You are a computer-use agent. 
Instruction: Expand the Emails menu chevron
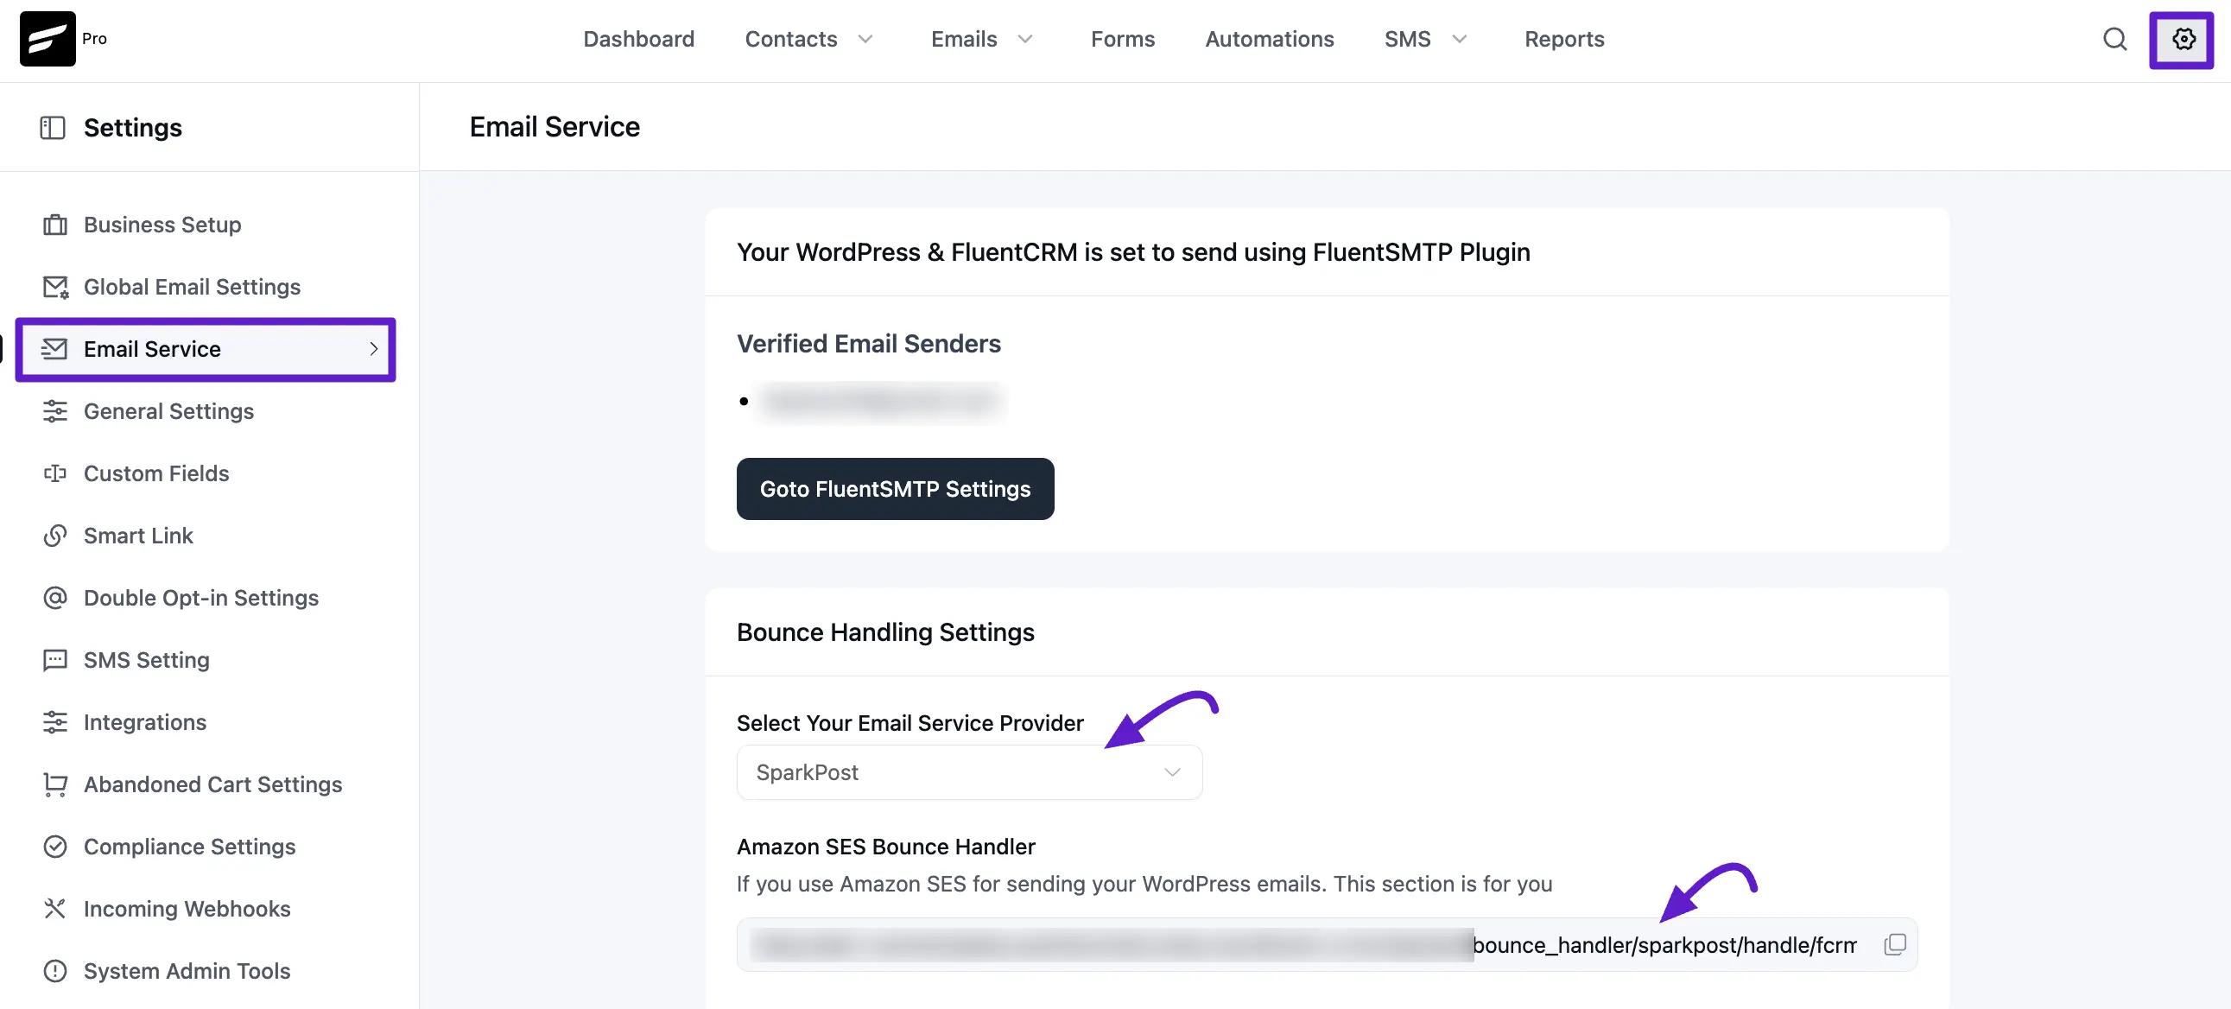1025,39
